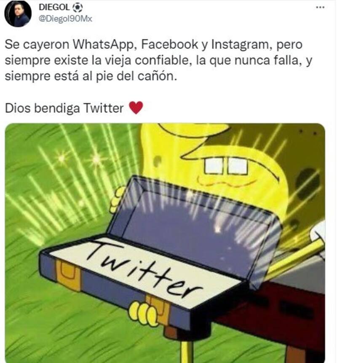Screen dimensions: 337x363
Task: Click the word Instagram in the tweet
Action: click(241, 44)
